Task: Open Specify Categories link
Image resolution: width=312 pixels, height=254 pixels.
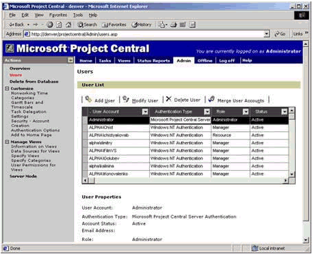Action: coord(31,160)
